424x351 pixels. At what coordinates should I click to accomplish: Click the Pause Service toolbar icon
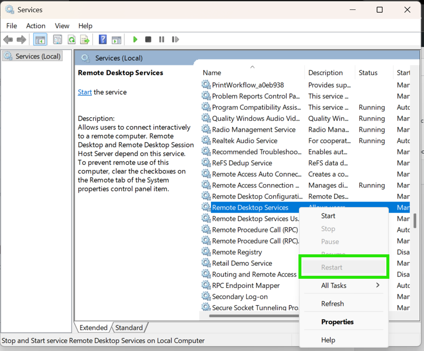(162, 40)
